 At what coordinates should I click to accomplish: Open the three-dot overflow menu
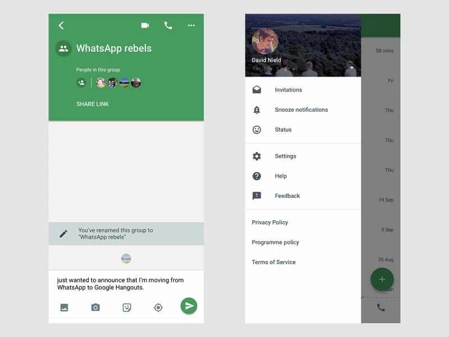pos(191,25)
